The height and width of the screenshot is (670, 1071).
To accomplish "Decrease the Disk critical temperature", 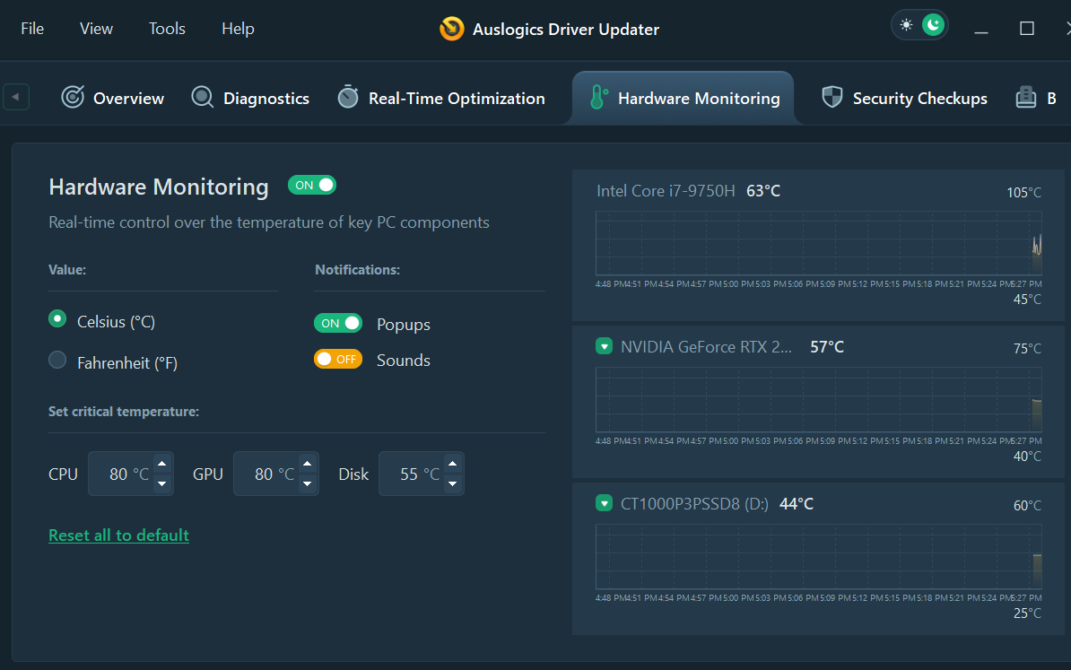I will pyautogui.click(x=452, y=483).
